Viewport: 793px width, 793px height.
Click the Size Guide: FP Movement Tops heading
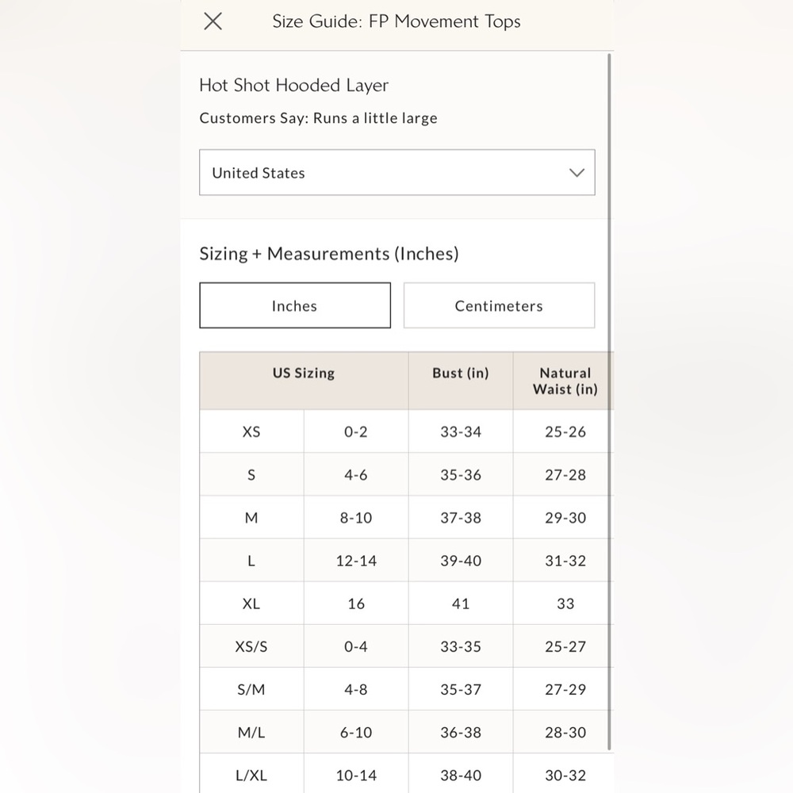(396, 21)
